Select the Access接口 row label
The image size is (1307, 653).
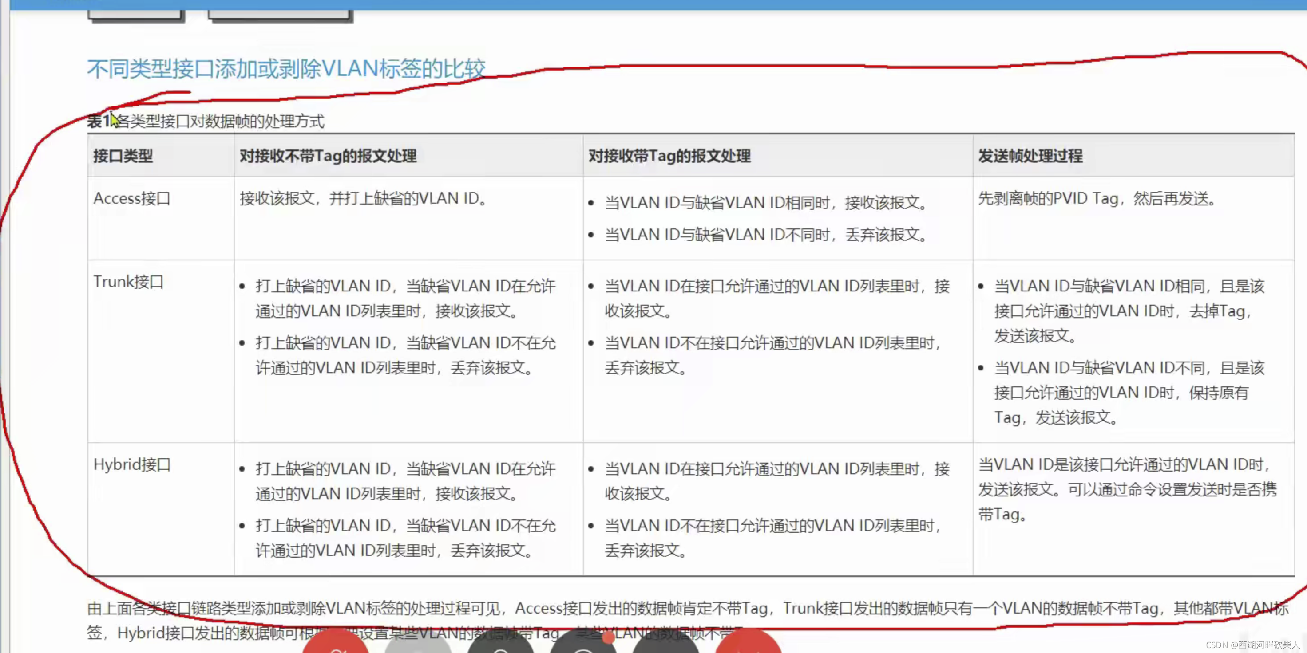pos(132,198)
